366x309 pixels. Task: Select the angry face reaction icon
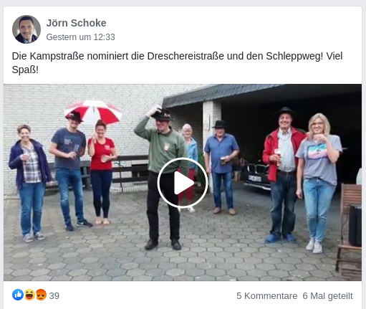pos(41,295)
